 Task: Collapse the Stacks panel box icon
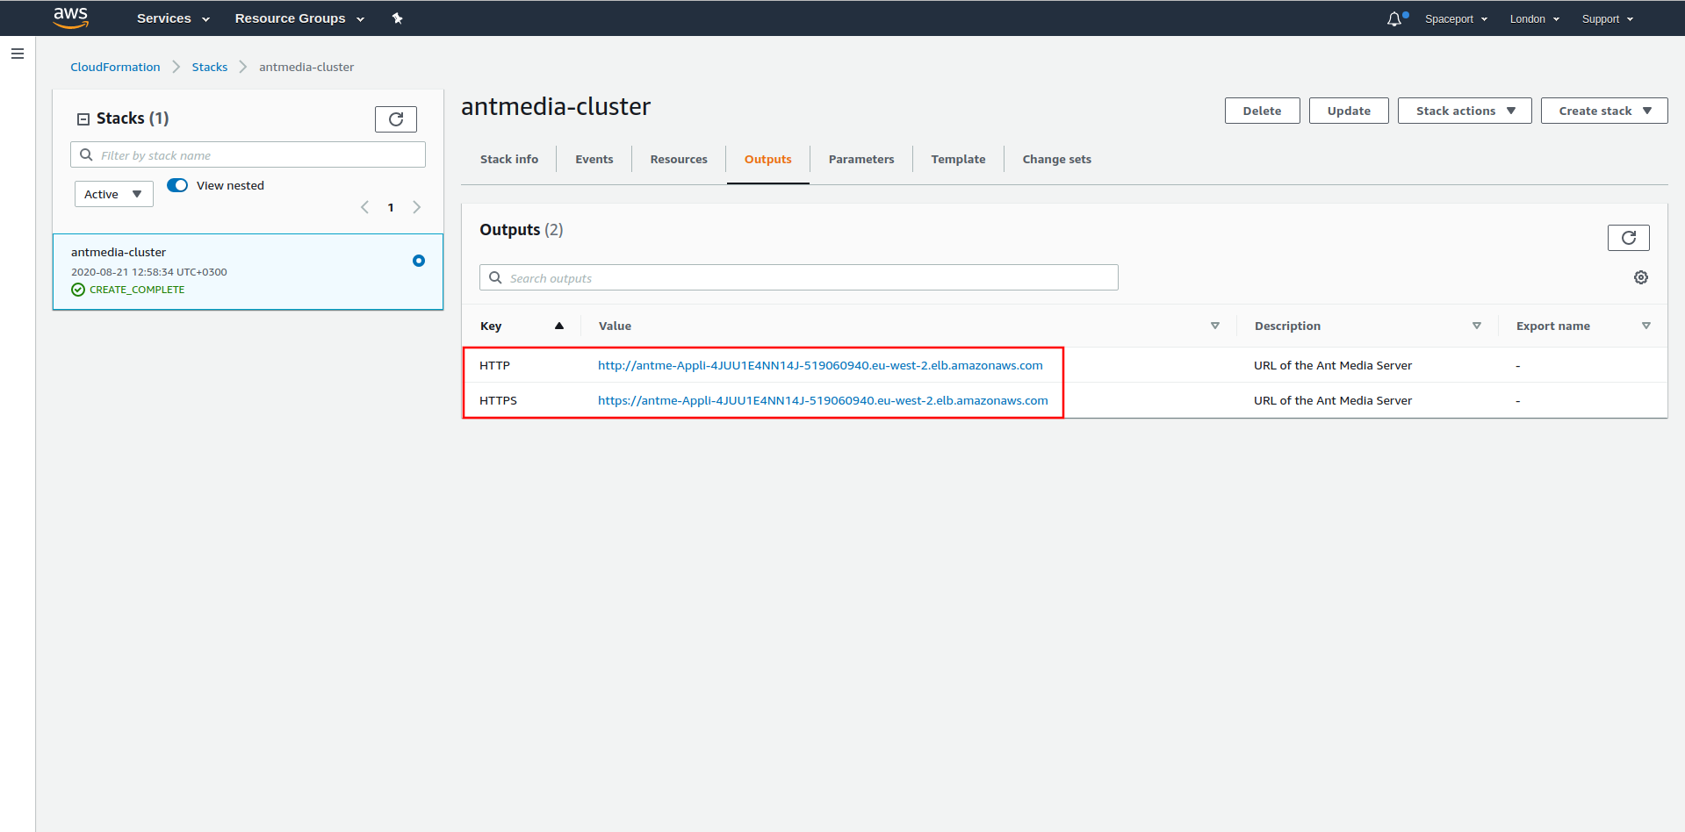point(83,119)
